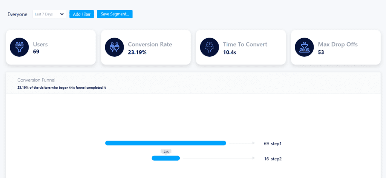Click the Save Segment button
The image size is (386, 178).
115,14
